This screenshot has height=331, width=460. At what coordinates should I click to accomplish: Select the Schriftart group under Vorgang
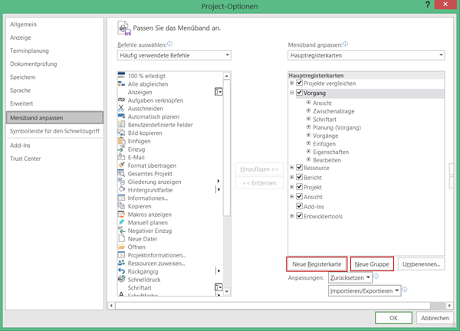(x=324, y=120)
